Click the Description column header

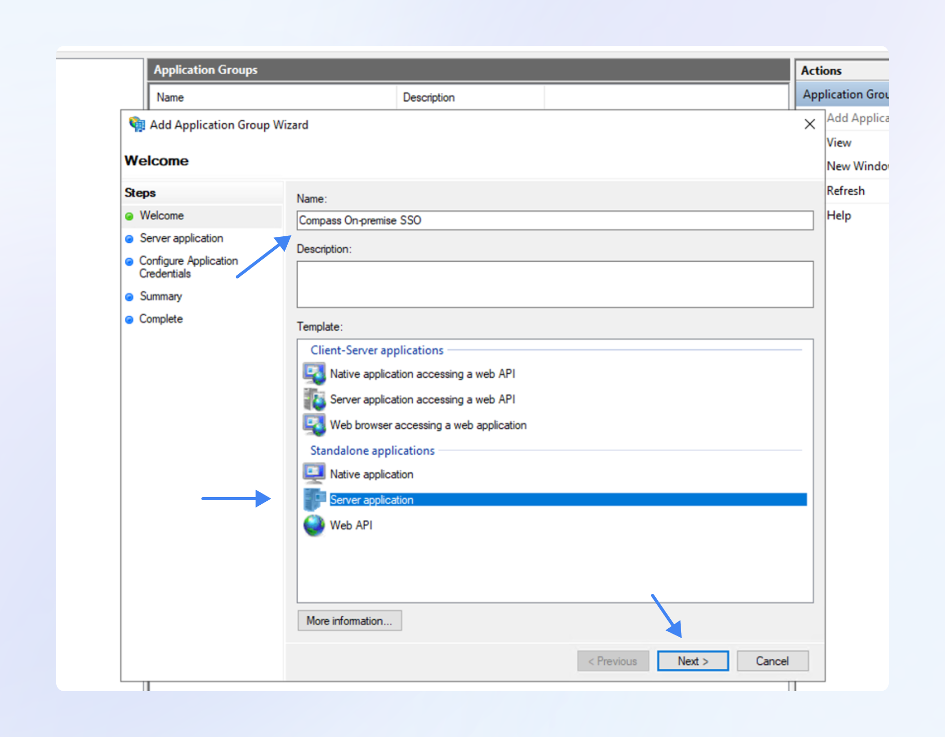click(x=429, y=97)
